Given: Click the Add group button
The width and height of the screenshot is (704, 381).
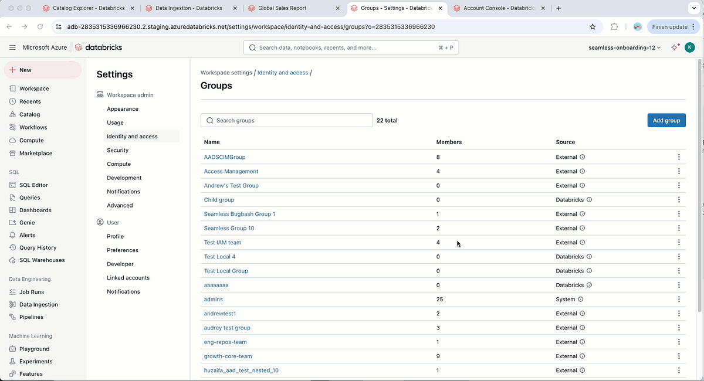Looking at the screenshot, I should [666, 120].
